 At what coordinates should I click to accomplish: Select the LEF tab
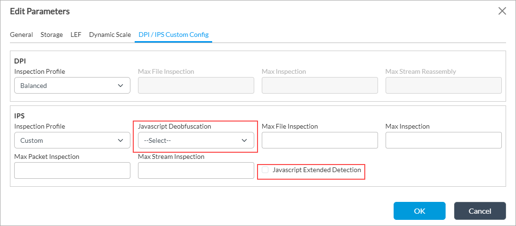click(x=76, y=35)
